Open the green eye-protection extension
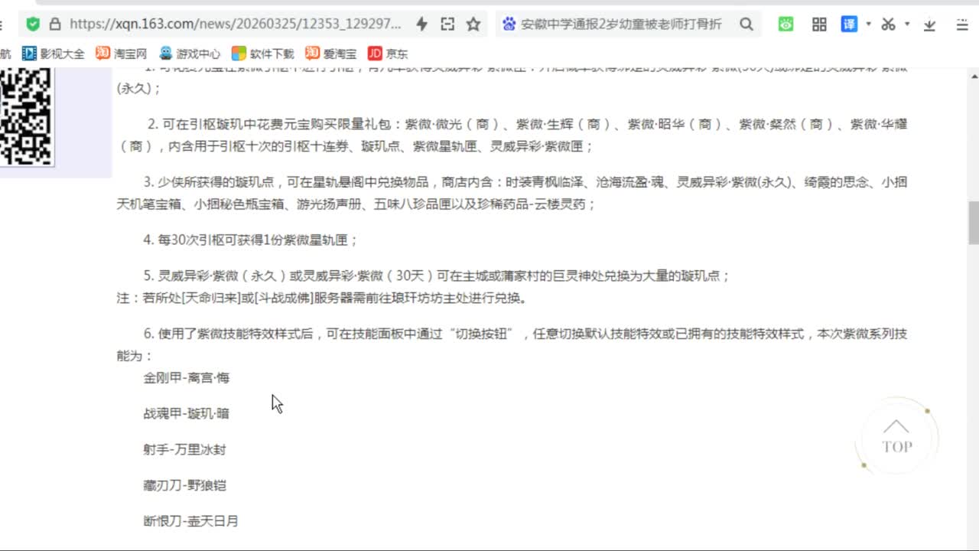Viewport: 979px width, 551px height. 786,24
